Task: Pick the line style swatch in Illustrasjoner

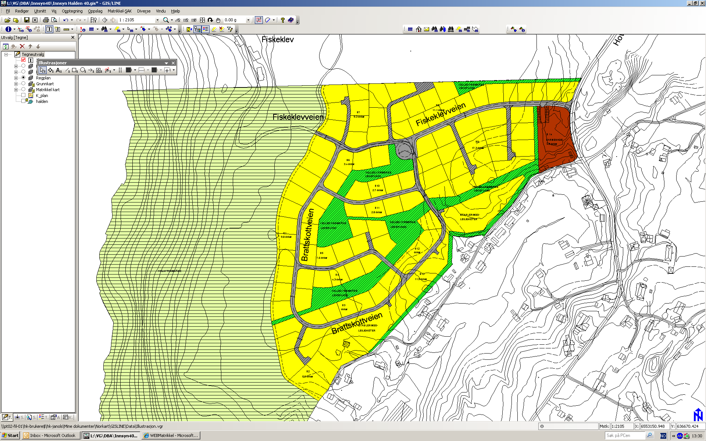Action: tap(142, 70)
